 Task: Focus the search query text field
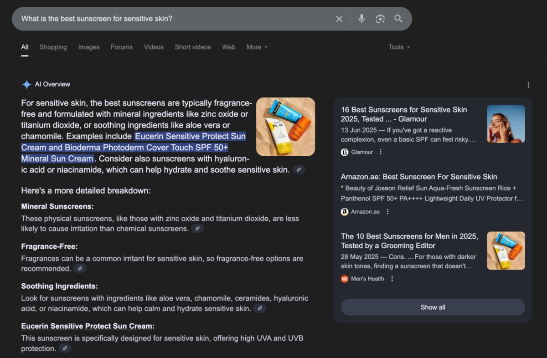[x=173, y=19]
